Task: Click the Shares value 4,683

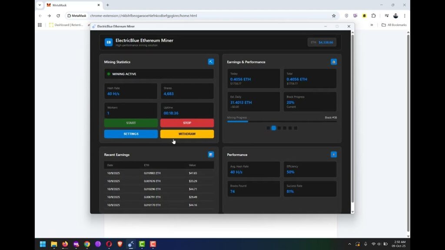Action: 169,94
